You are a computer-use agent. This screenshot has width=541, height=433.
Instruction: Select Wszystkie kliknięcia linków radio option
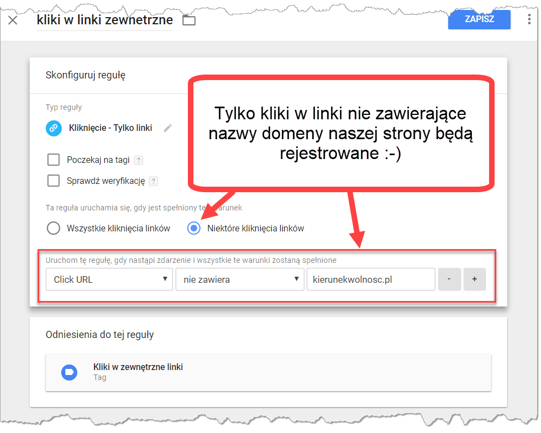point(54,228)
